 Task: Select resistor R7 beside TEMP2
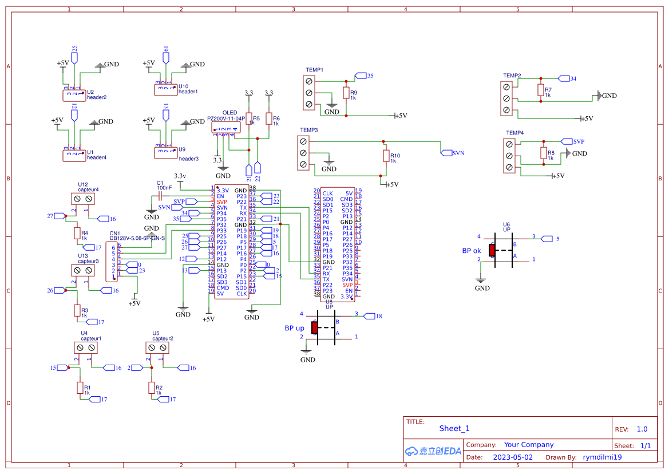pos(540,91)
